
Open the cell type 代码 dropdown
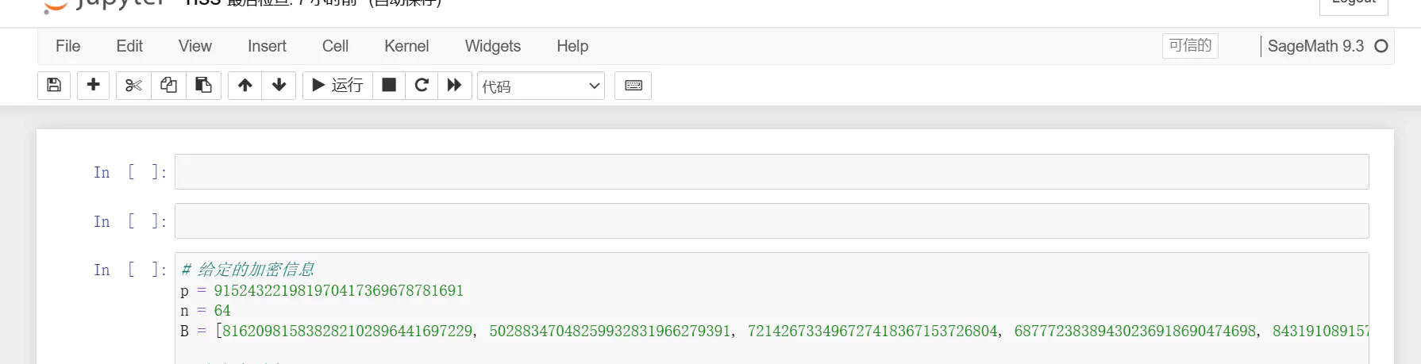tap(541, 86)
